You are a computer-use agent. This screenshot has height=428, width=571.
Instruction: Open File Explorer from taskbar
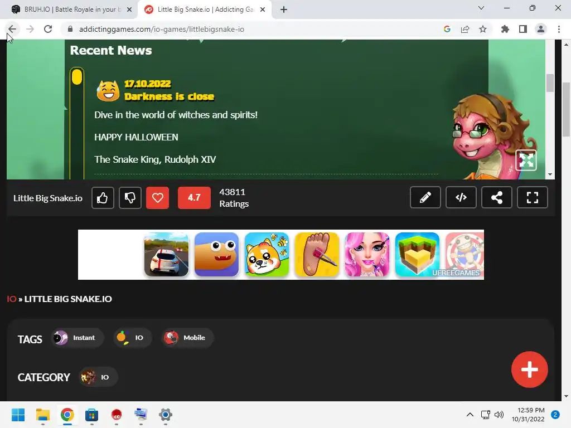pos(42,415)
